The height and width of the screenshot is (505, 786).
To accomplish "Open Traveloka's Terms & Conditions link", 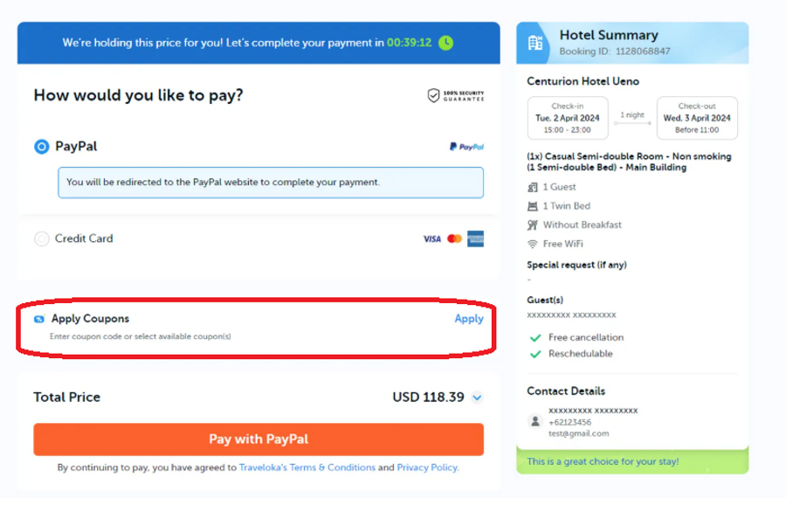I will [x=307, y=467].
